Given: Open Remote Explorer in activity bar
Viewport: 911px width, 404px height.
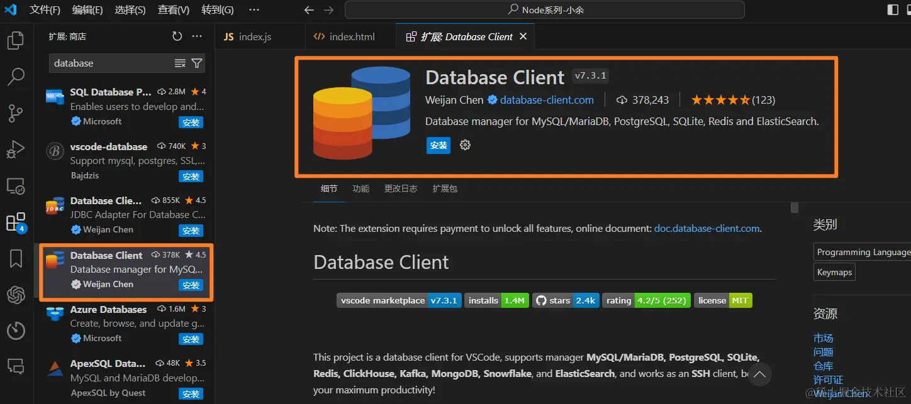Looking at the screenshot, I should point(15,187).
